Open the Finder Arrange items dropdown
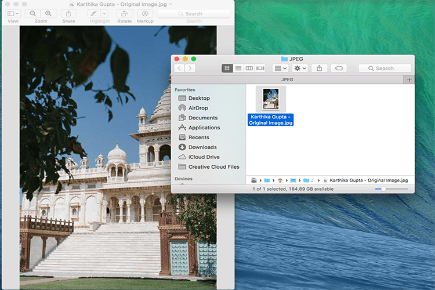The width and height of the screenshot is (435, 290). pos(281,68)
